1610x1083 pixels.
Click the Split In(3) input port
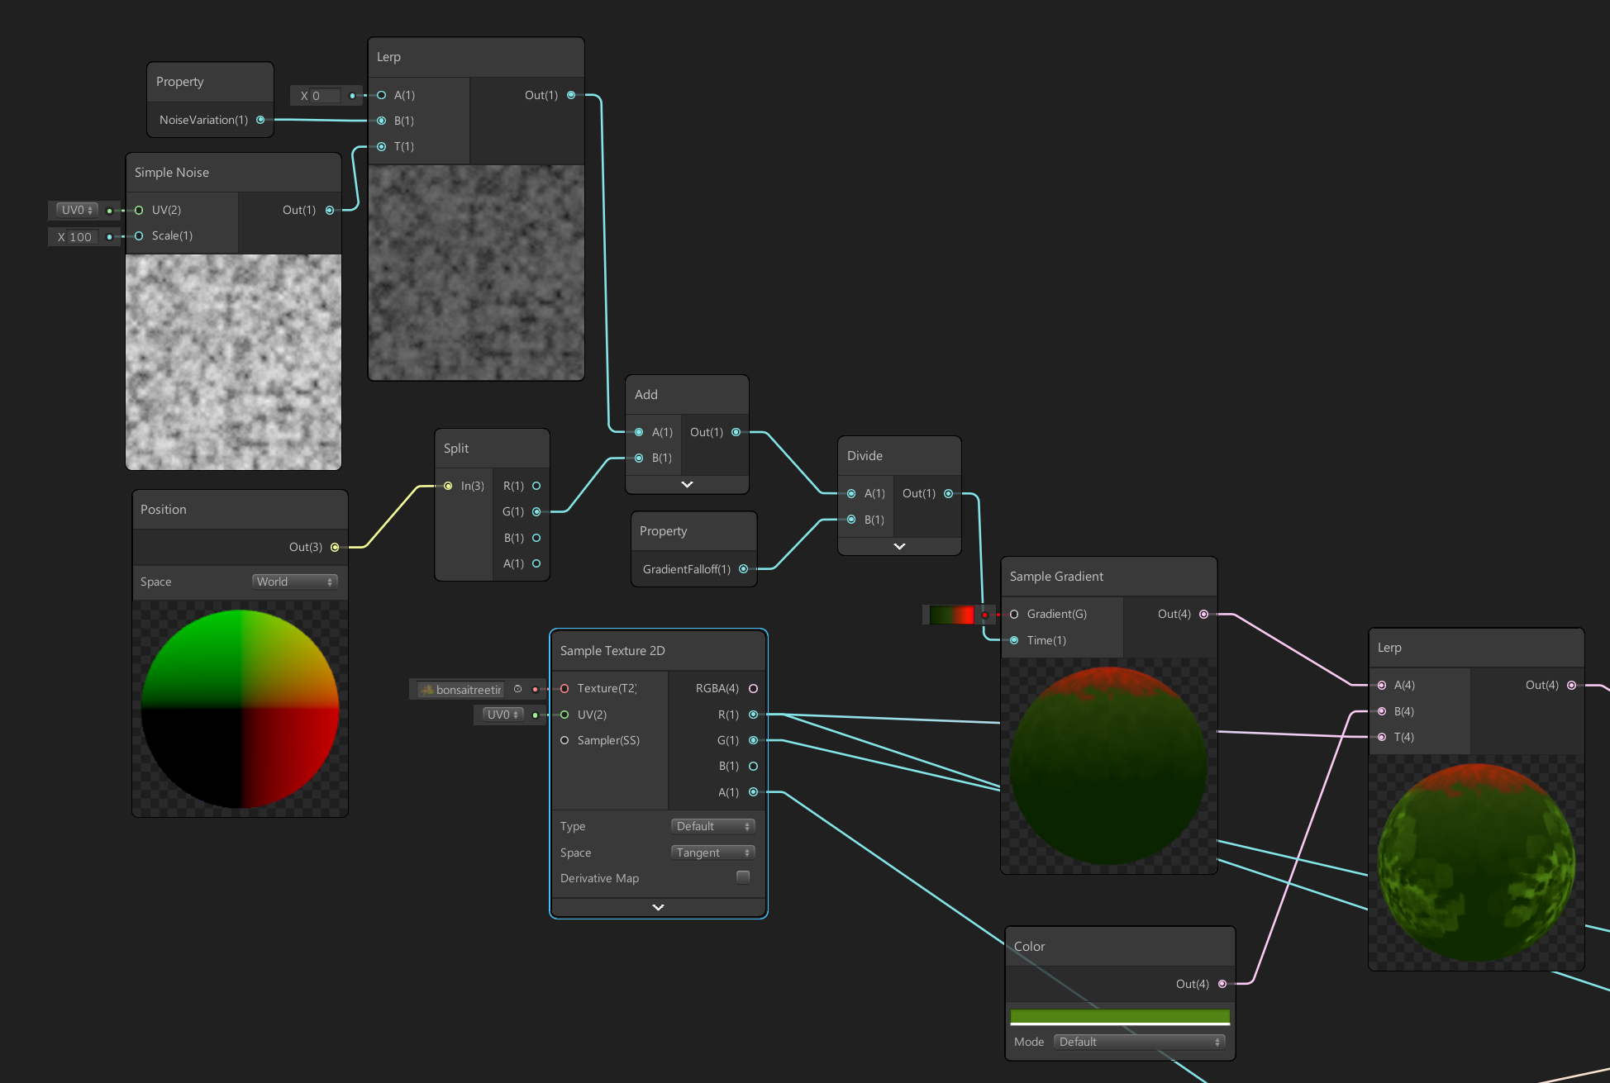(448, 486)
